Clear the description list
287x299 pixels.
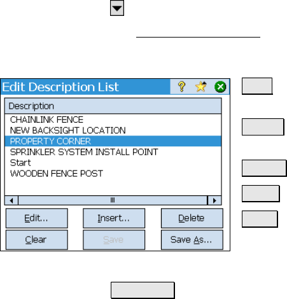[x=37, y=240]
